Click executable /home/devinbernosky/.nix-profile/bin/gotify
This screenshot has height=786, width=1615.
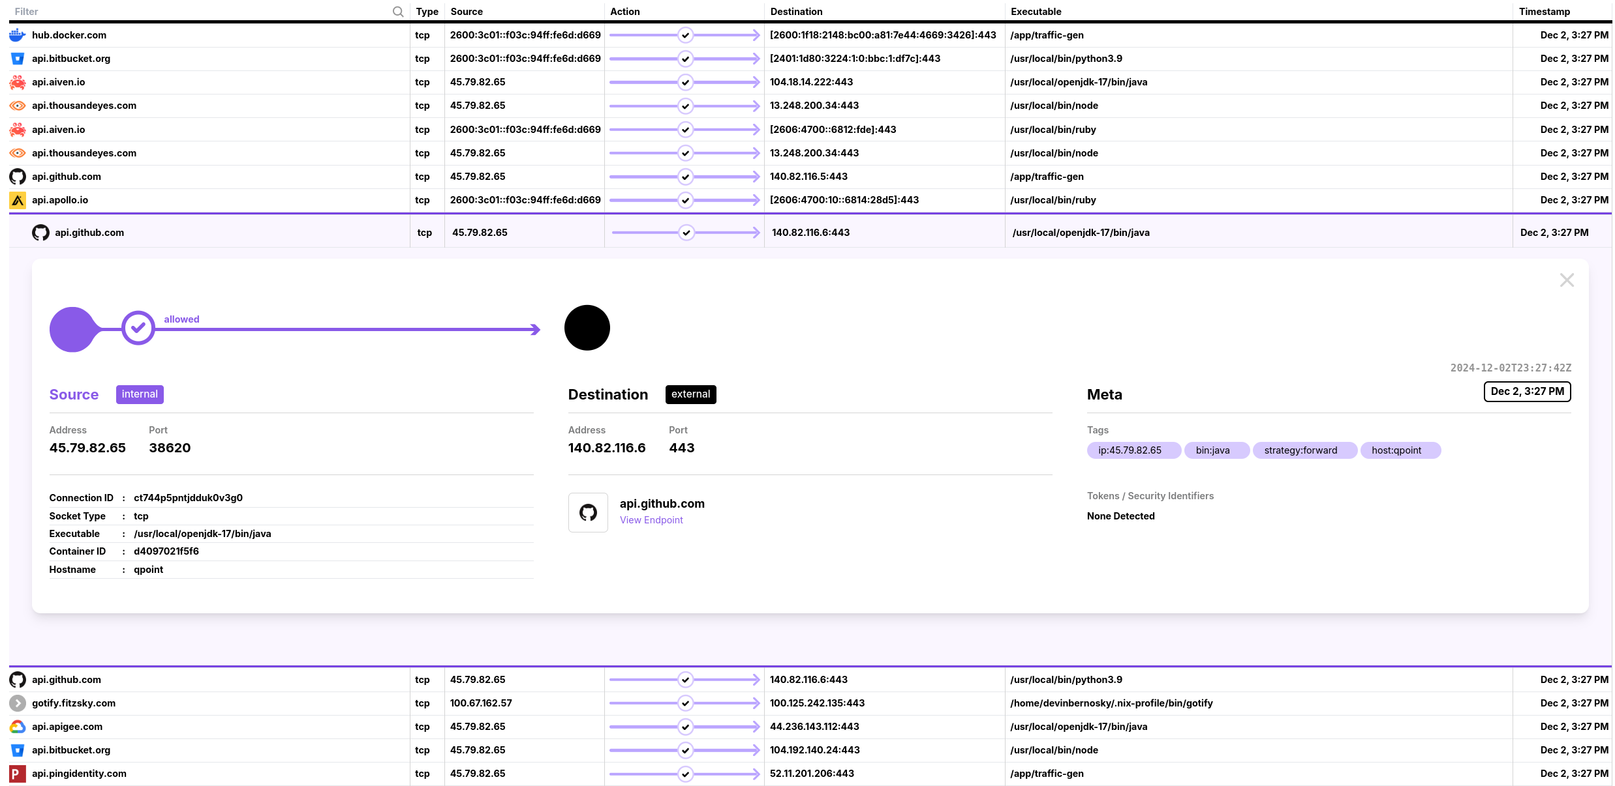[x=1111, y=703]
